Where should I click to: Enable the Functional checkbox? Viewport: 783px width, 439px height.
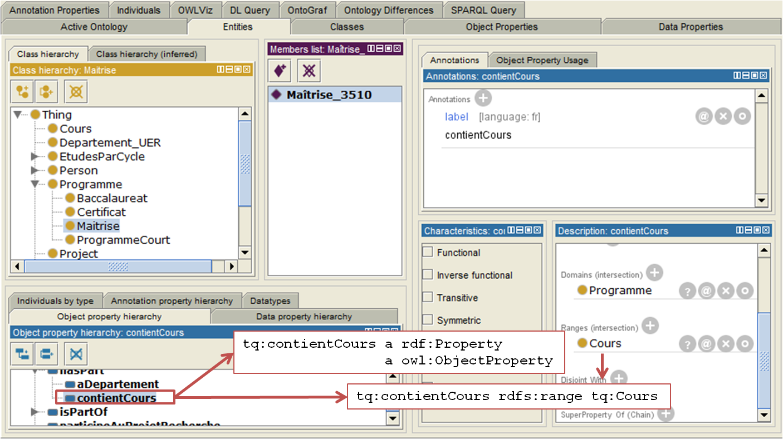pyautogui.click(x=428, y=252)
